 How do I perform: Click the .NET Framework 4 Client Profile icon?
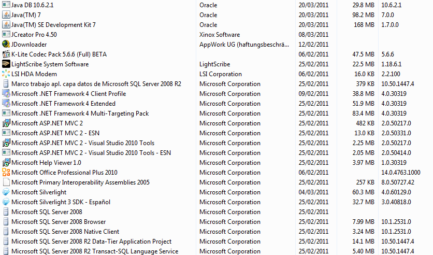(x=6, y=94)
